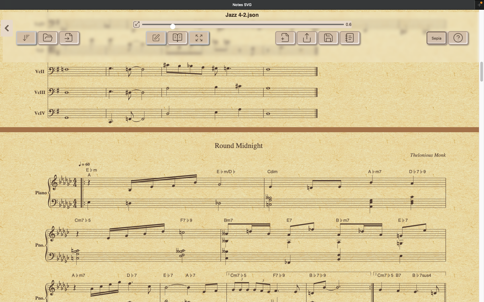Click the scale resize icon beside the slider
Viewport: 484px width, 302px height.
(136, 24)
